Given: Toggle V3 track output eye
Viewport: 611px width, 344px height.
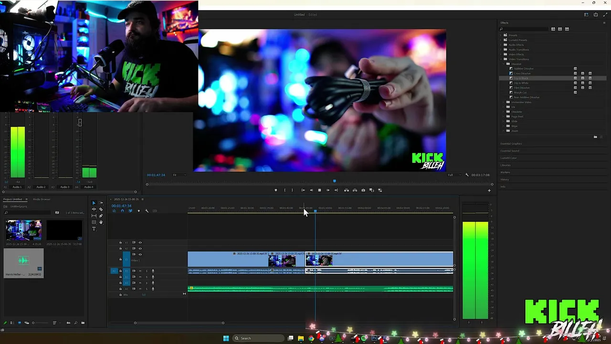Looking at the screenshot, I should pos(140,243).
